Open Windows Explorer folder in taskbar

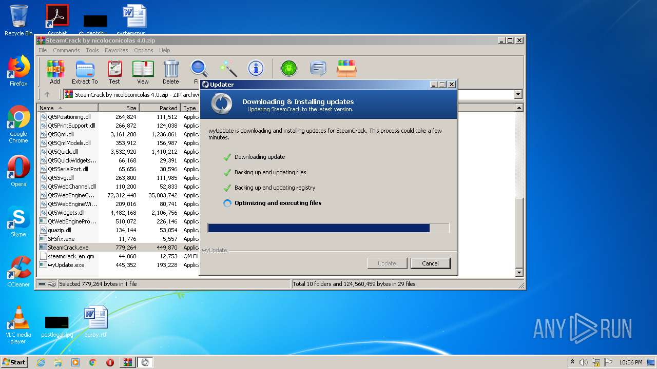(x=58, y=362)
